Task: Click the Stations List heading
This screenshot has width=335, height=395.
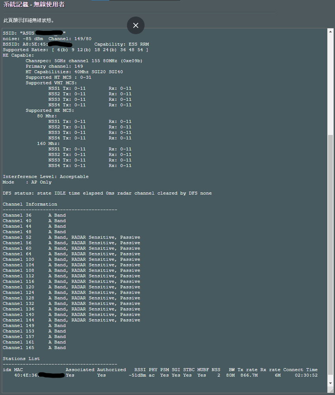Action: 21,359
